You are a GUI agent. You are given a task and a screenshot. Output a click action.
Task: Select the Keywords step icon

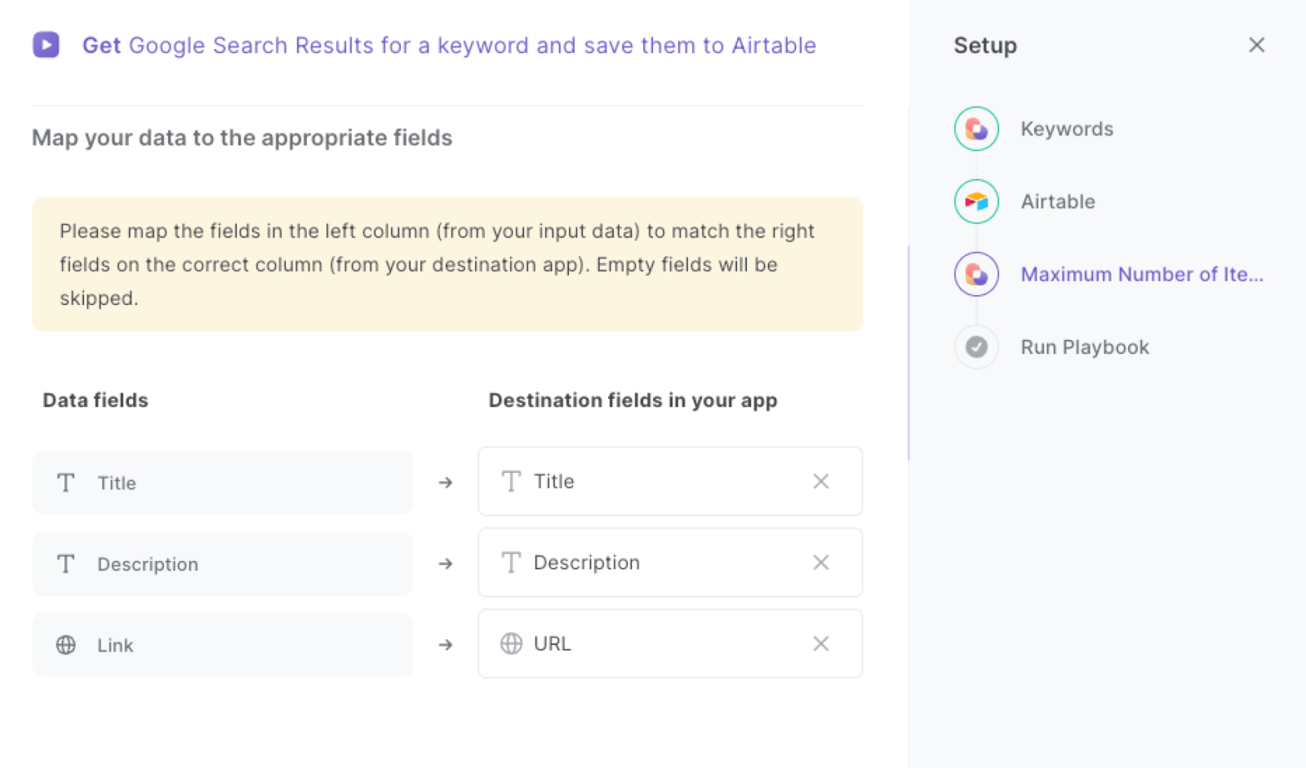[x=976, y=129]
